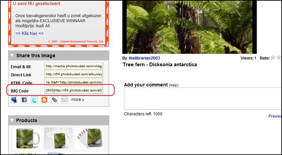Open the fern T-shirt product thumbnail
This screenshot has height=155, width=282.
58,138
